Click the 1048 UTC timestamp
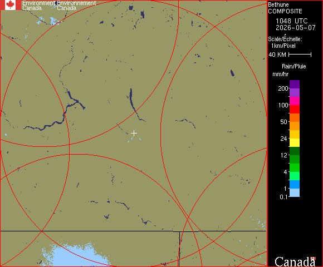The image size is (323, 267). [x=291, y=21]
